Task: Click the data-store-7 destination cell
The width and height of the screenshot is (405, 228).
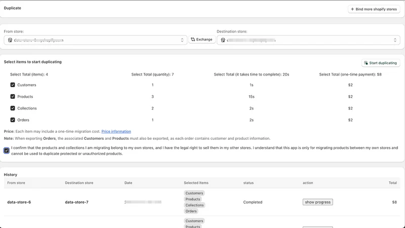Action: click(77, 202)
